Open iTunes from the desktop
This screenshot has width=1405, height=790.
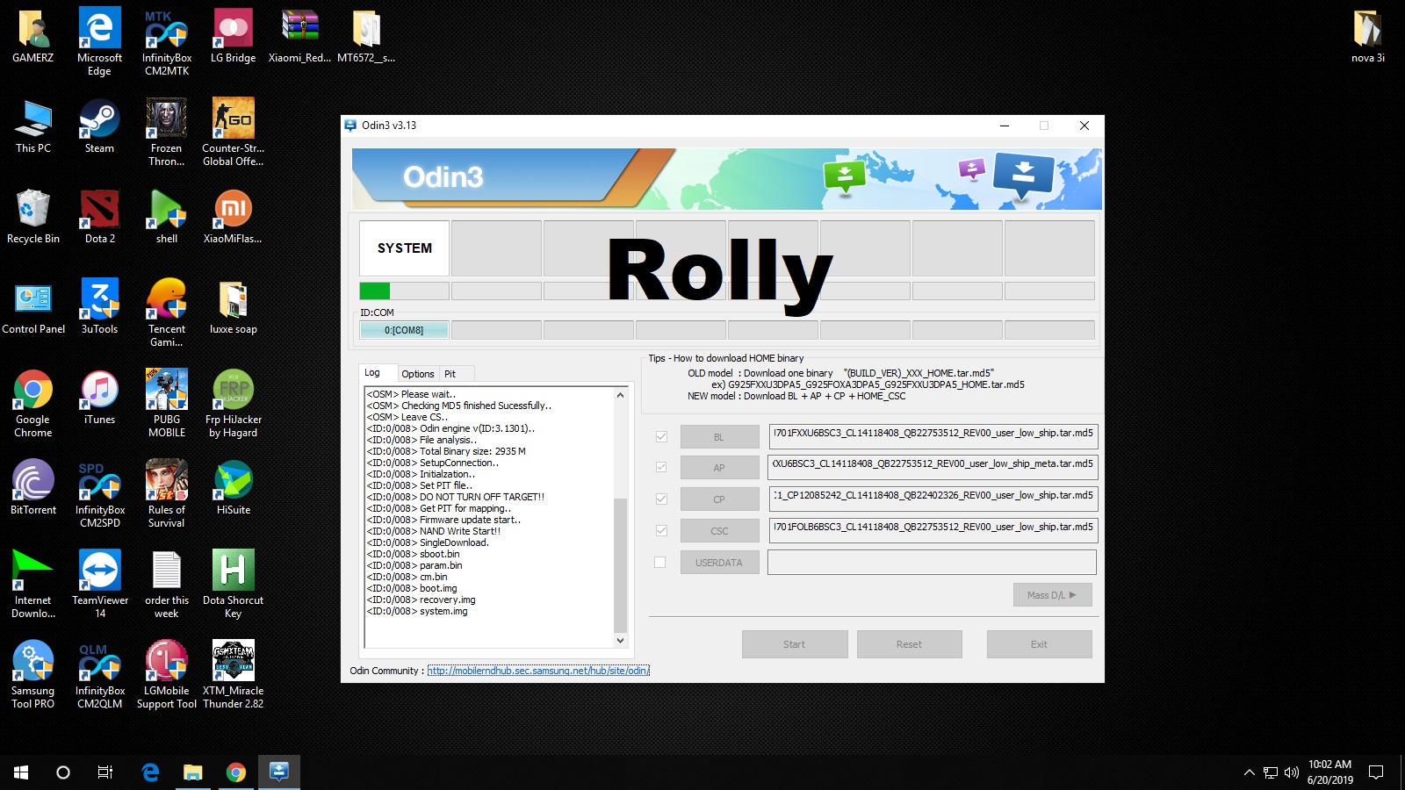[x=99, y=398]
